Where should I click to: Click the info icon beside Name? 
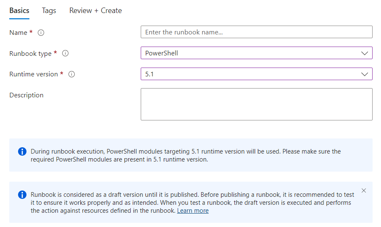click(x=41, y=33)
